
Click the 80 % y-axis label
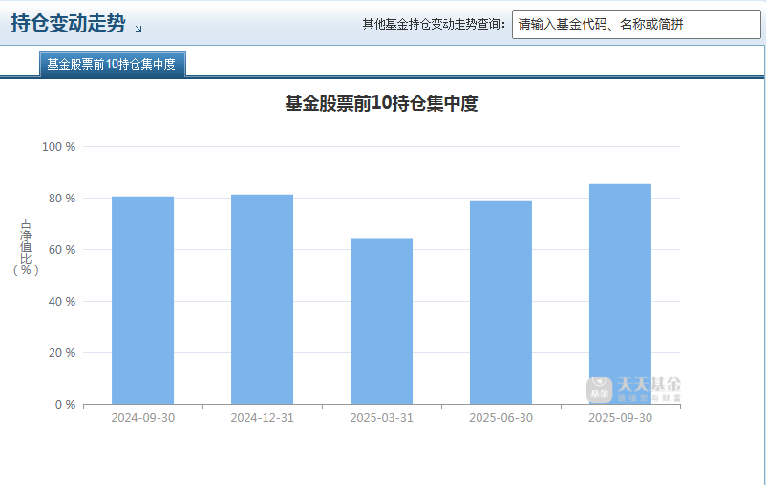(62, 199)
